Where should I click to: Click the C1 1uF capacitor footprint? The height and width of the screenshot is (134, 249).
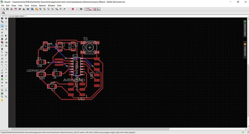(52, 86)
